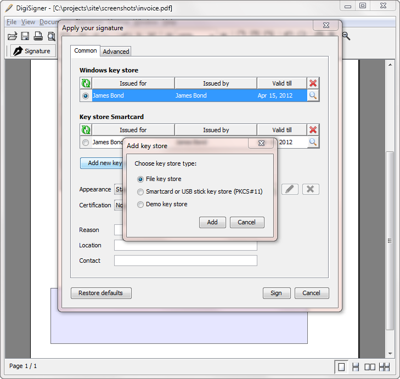Save document with the floppy disk icon
400x379 pixels.
tap(25, 36)
